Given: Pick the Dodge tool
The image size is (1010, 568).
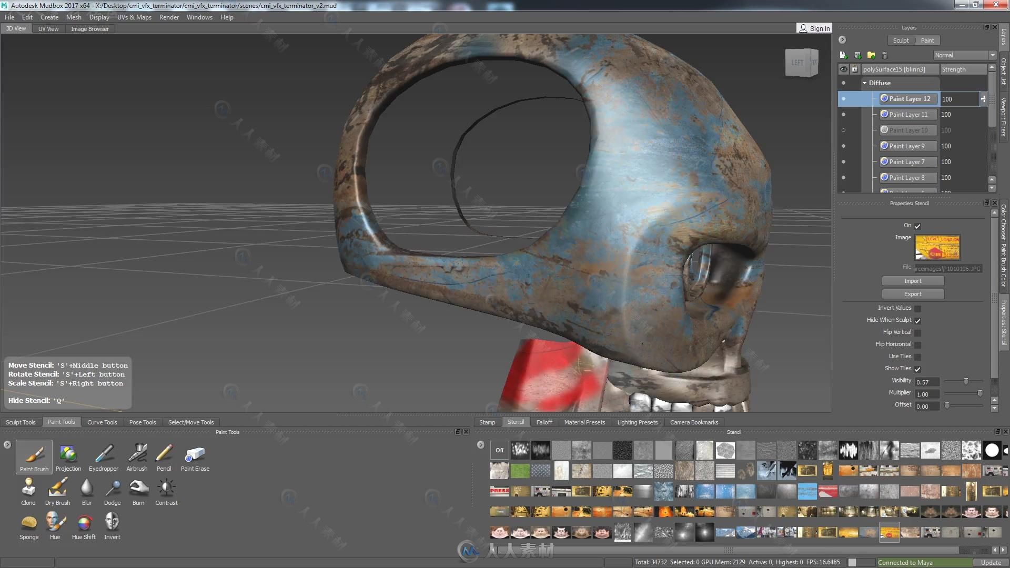Looking at the screenshot, I should click(x=112, y=491).
